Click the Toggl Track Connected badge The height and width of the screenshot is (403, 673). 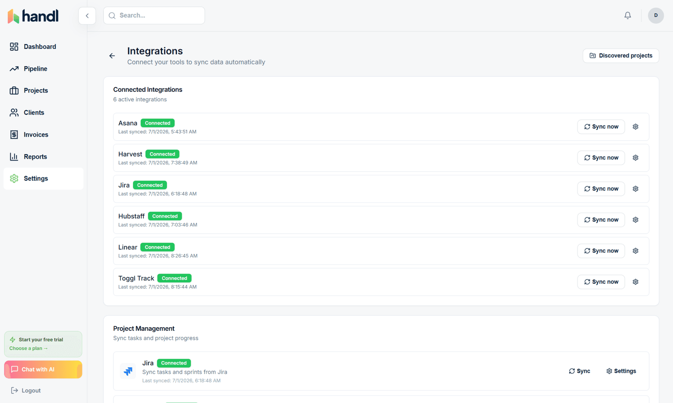174,278
